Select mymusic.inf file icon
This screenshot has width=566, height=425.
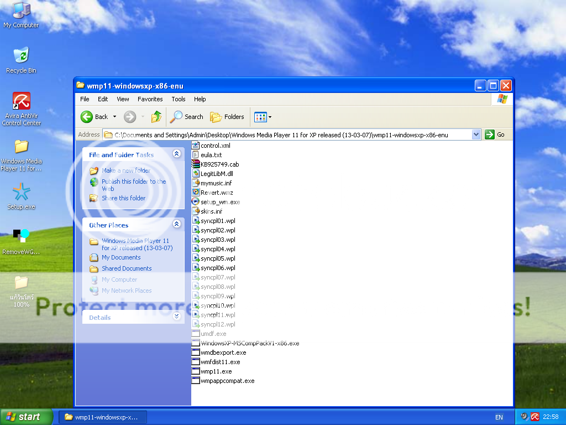[x=196, y=183]
